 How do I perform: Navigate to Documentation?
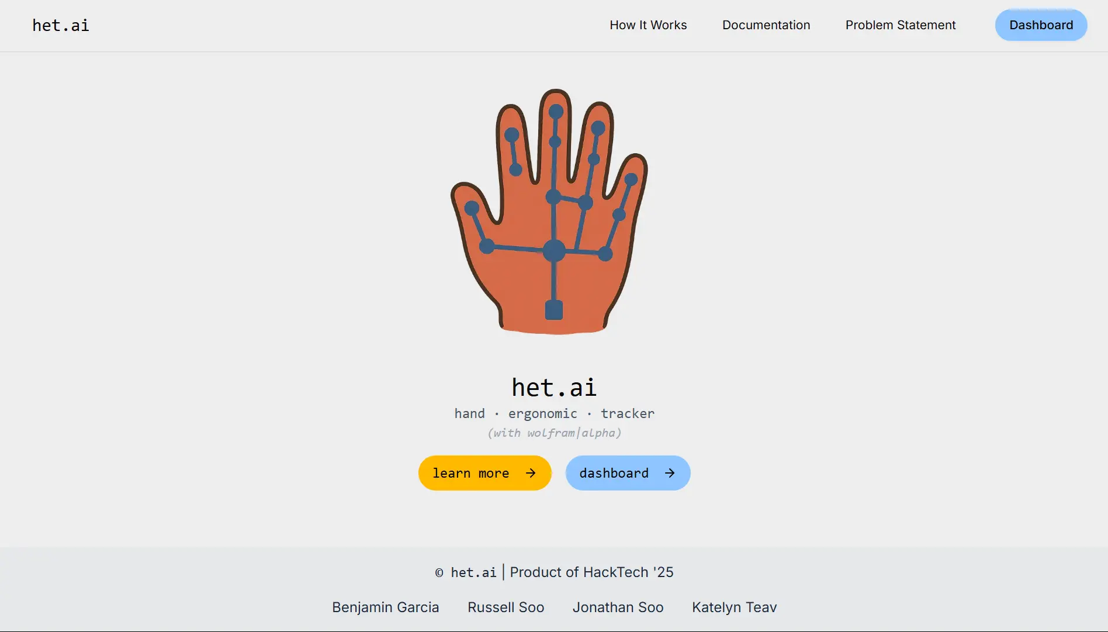pos(766,25)
